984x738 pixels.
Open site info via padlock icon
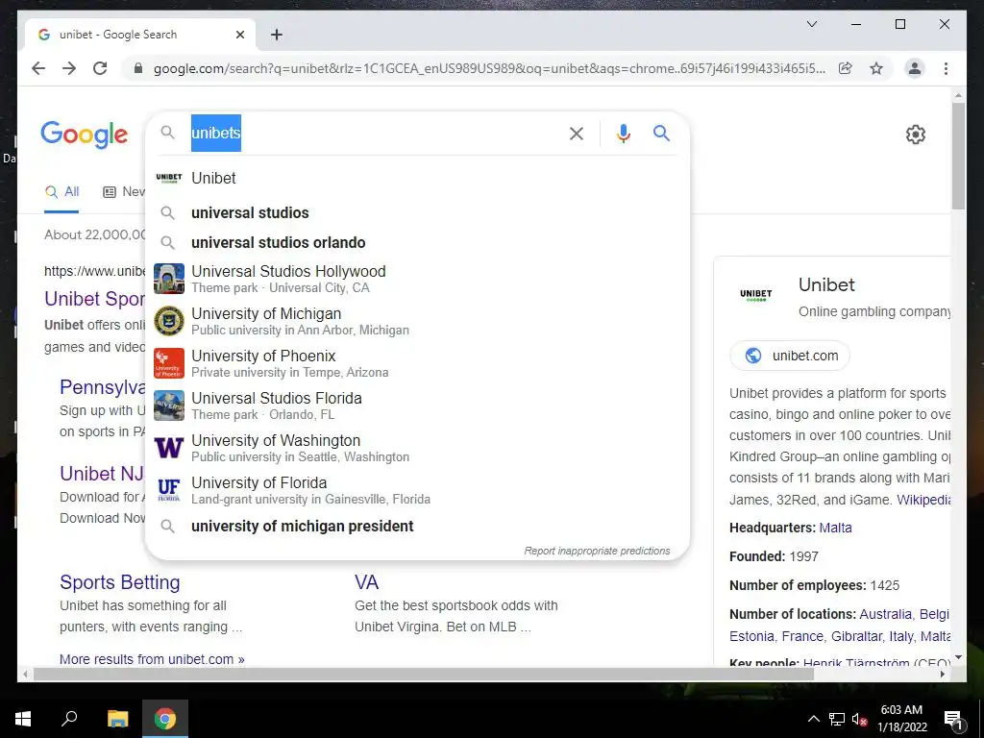click(x=138, y=68)
